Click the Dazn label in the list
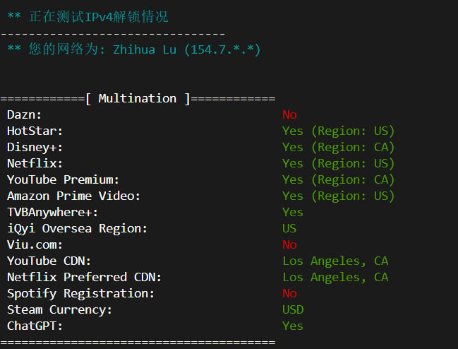 tap(25, 114)
